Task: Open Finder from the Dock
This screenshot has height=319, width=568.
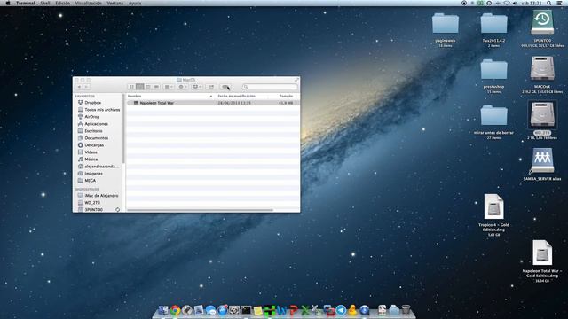Action: (163, 310)
